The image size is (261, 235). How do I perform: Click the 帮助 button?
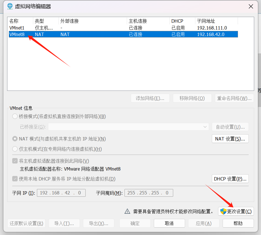[x=238, y=223]
